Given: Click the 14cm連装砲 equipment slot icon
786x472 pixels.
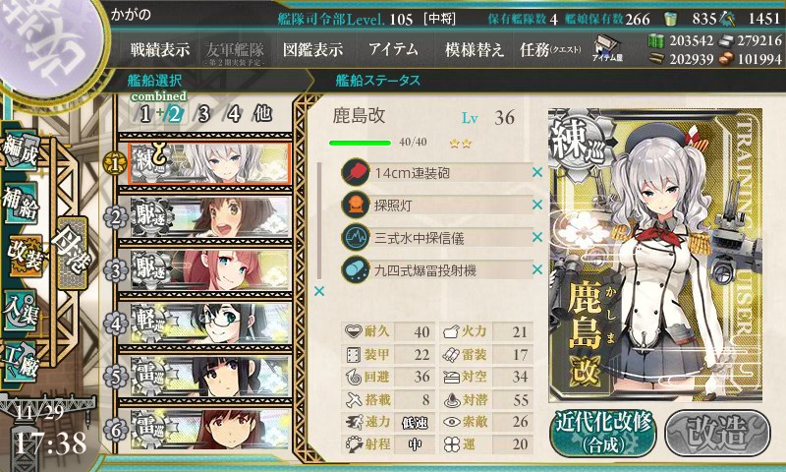Looking at the screenshot, I should [356, 172].
